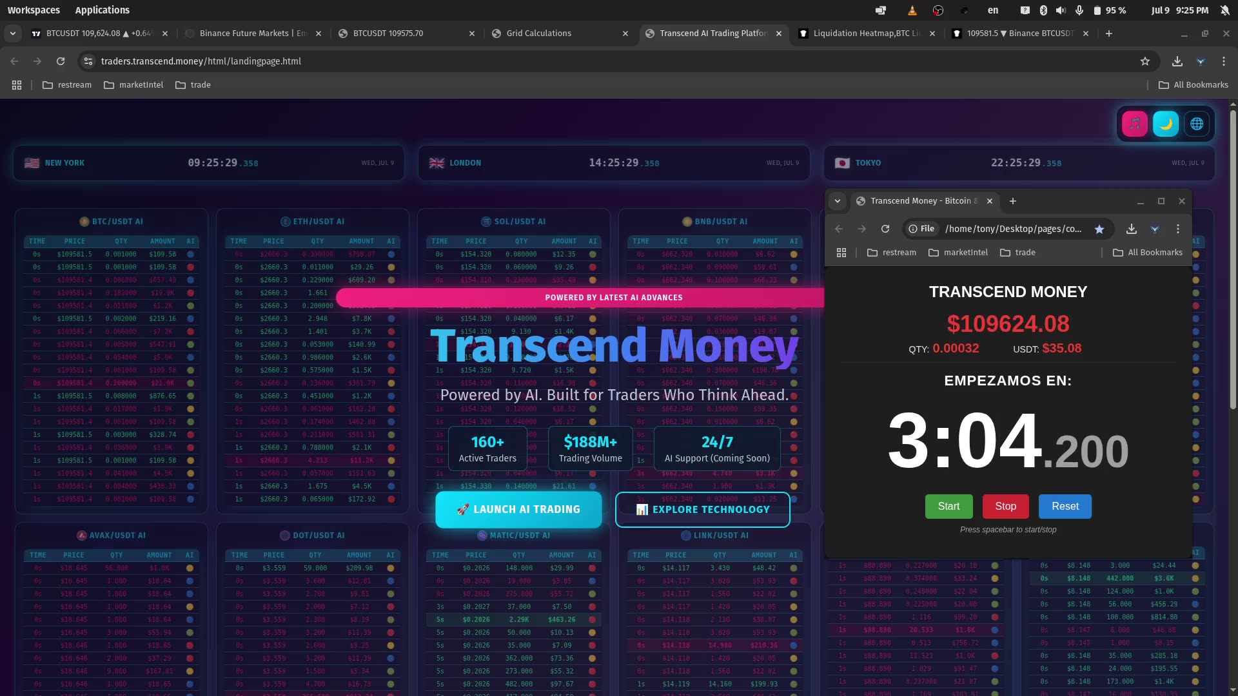Open Chrome's three-dot menu in the popup window
This screenshot has width=1238, height=696.
(1177, 229)
